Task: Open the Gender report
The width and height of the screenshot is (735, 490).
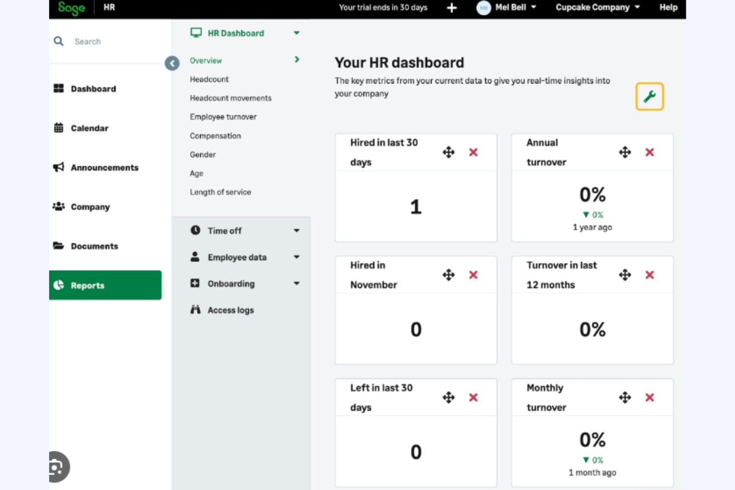Action: point(203,155)
